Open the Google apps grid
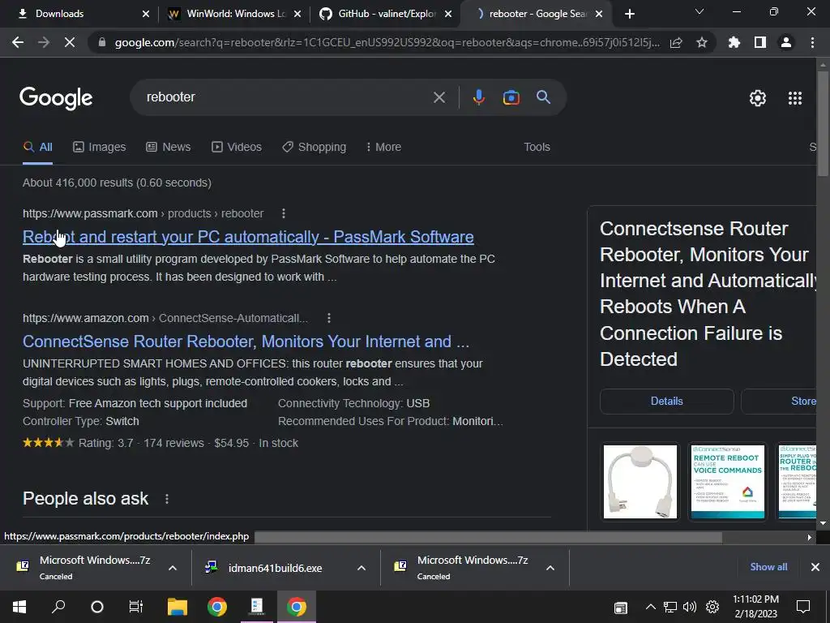The image size is (830, 623). [x=795, y=98]
